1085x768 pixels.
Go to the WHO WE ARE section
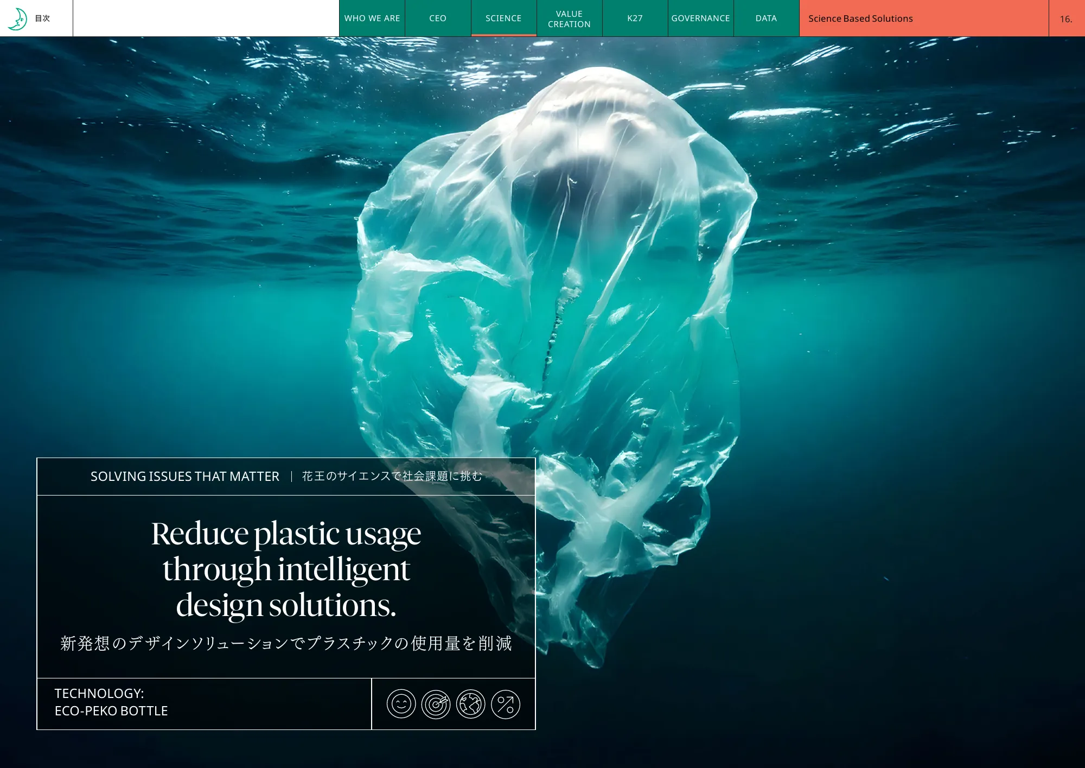click(x=372, y=18)
